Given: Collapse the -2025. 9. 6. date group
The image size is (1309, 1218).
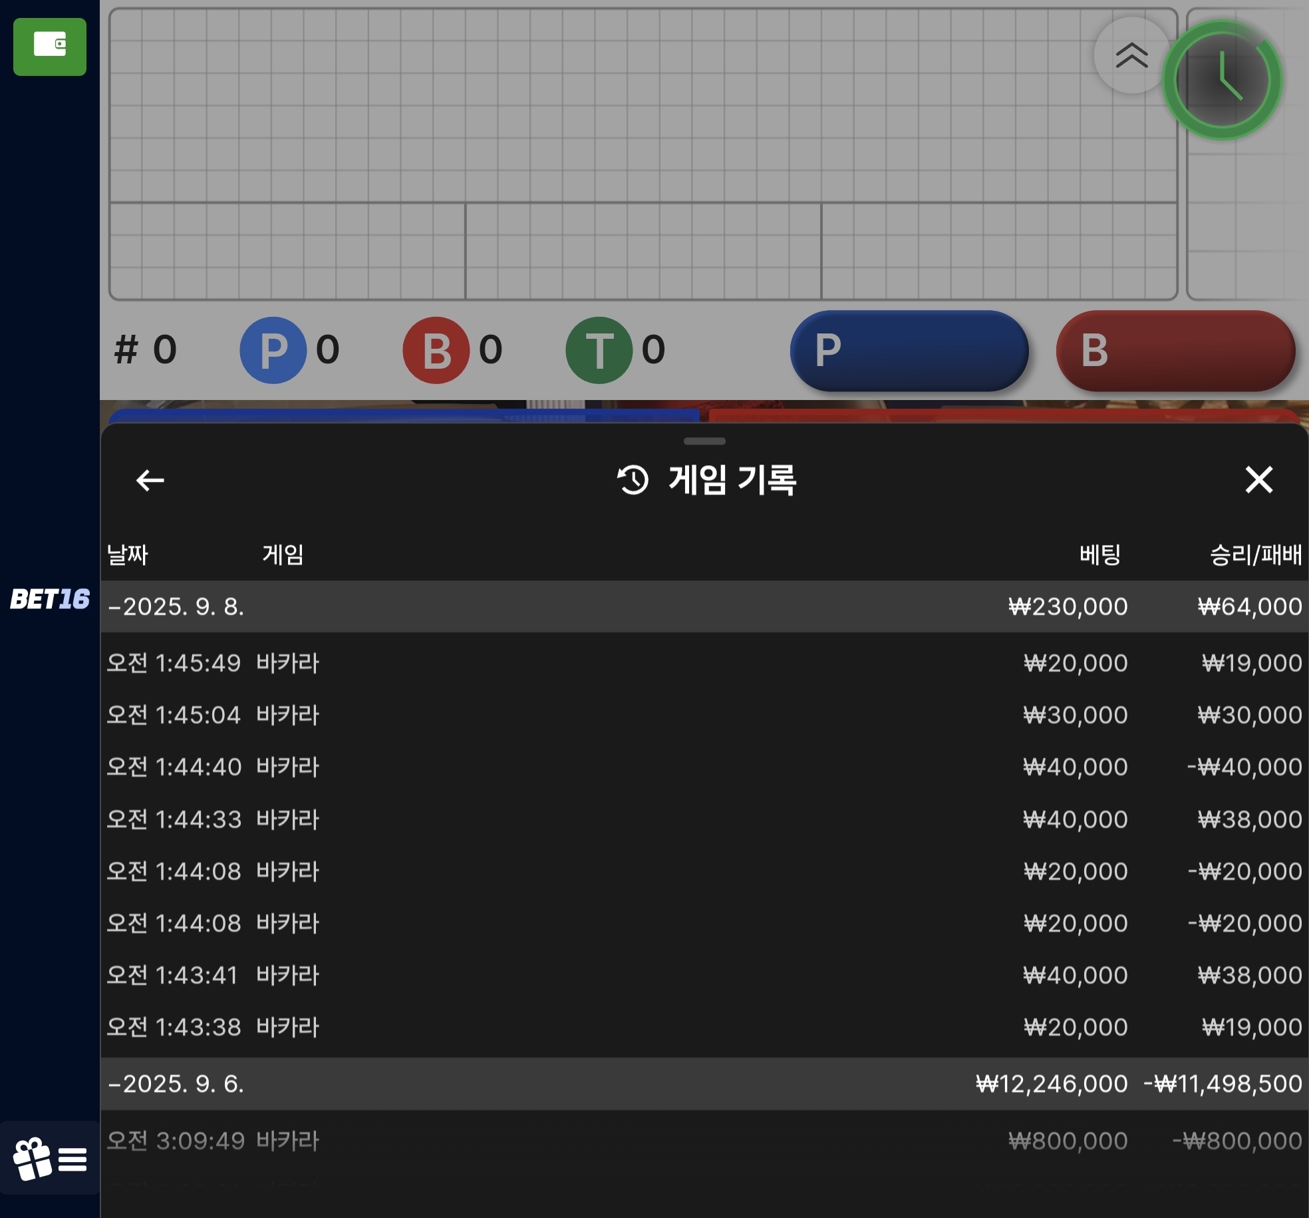Looking at the screenshot, I should 704,1084.
